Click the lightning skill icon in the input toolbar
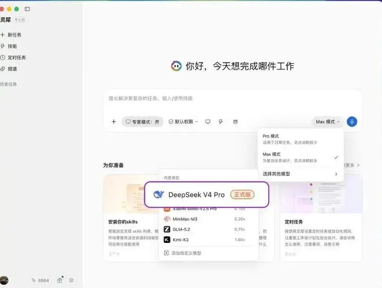Image resolution: width=382 pixels, height=288 pixels. 221,122
